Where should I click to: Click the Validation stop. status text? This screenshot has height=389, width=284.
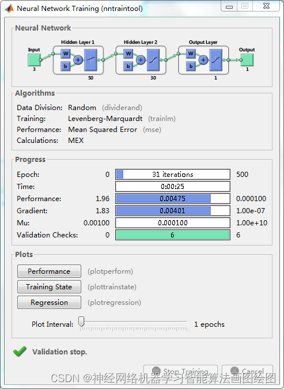point(60,352)
